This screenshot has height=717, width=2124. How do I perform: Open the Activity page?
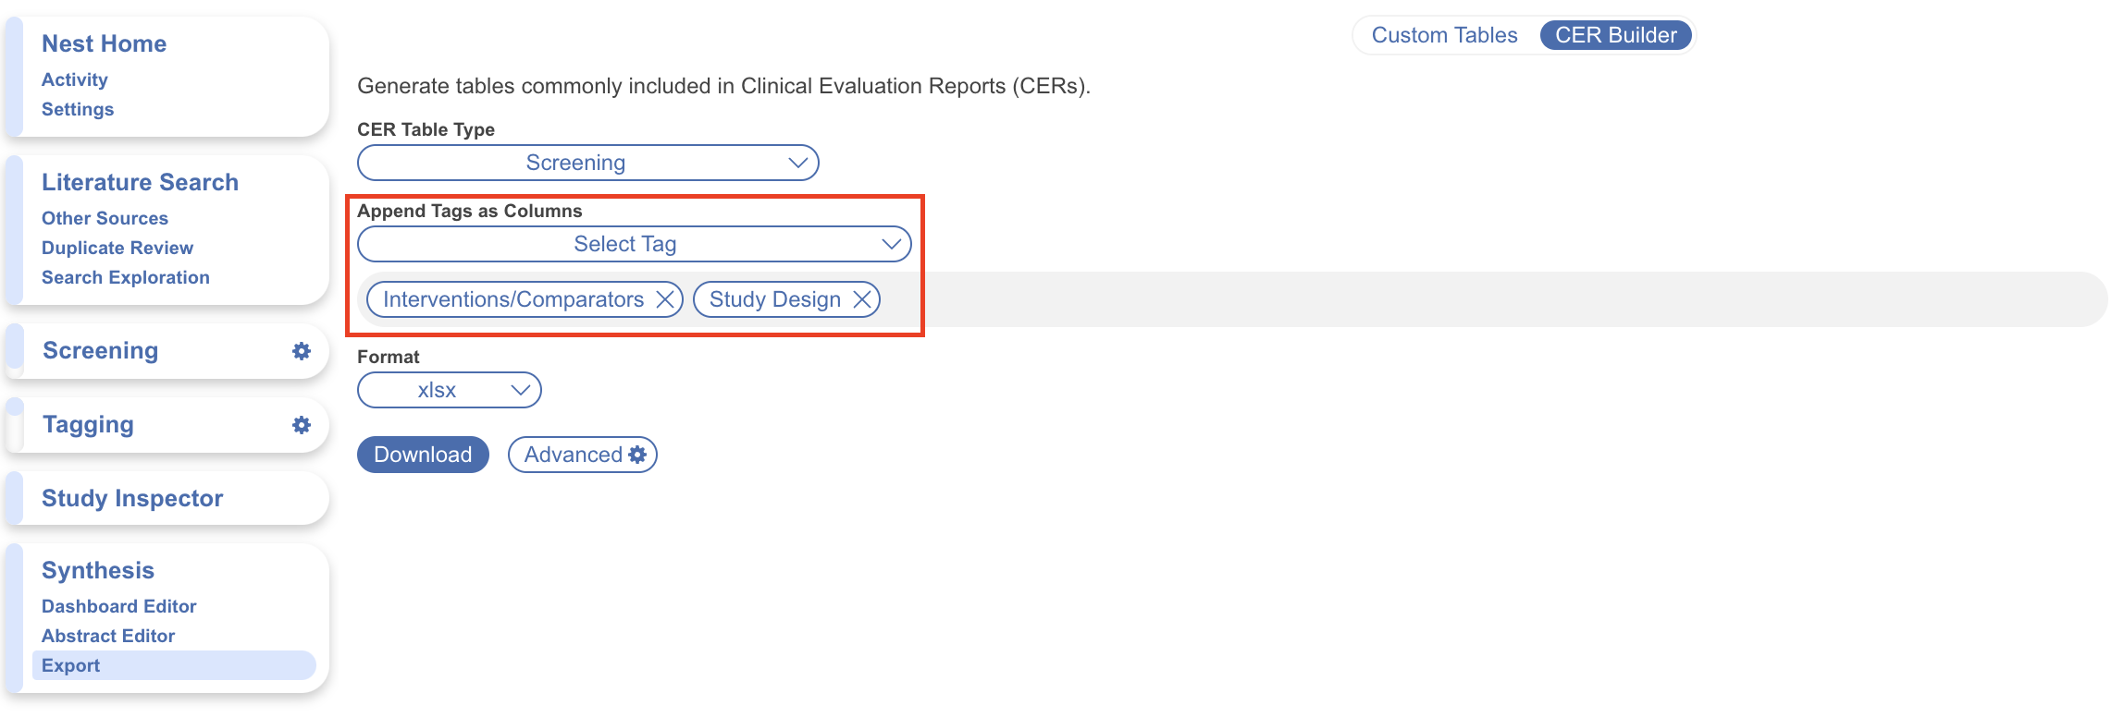click(x=75, y=79)
